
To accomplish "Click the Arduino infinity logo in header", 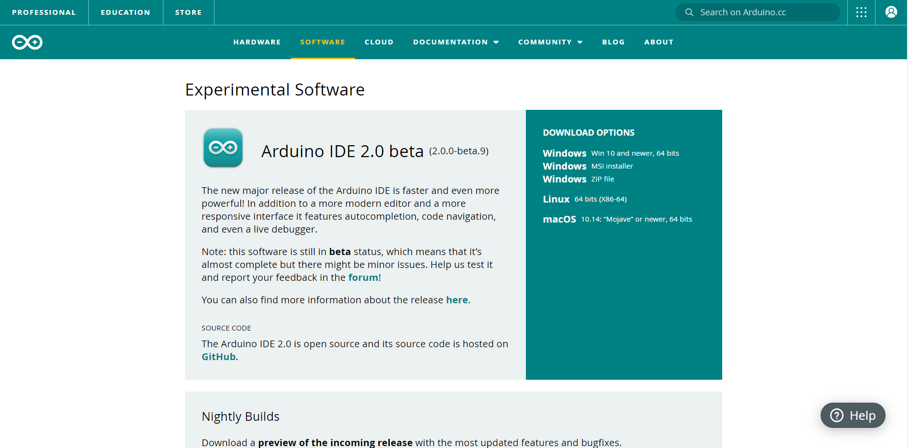I will click(27, 43).
